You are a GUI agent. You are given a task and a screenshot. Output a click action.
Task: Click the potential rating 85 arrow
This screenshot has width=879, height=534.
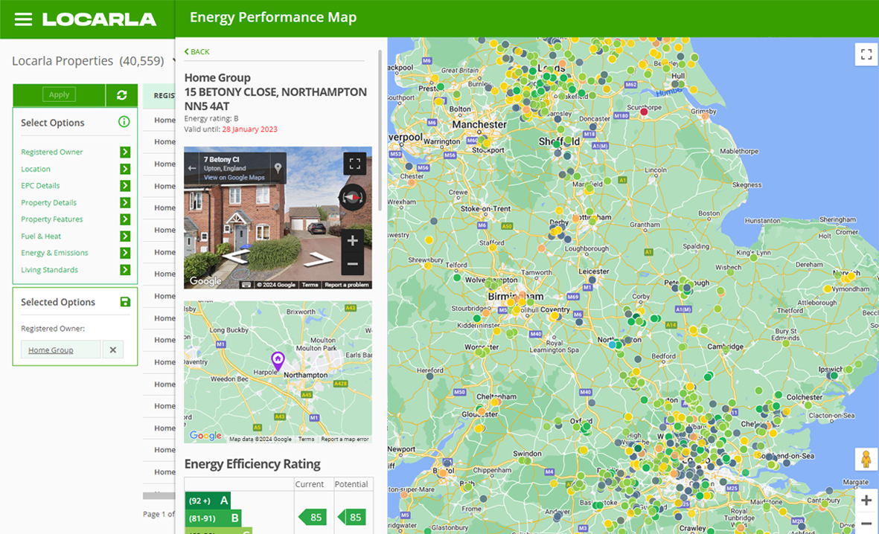click(351, 517)
